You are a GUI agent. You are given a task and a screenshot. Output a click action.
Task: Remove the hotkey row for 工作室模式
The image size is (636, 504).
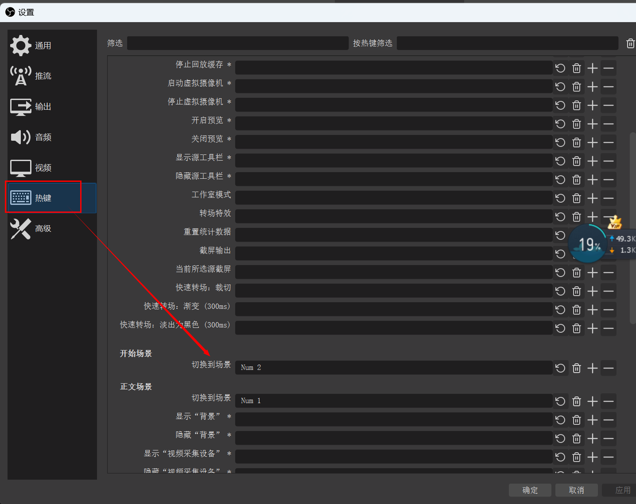pos(609,198)
